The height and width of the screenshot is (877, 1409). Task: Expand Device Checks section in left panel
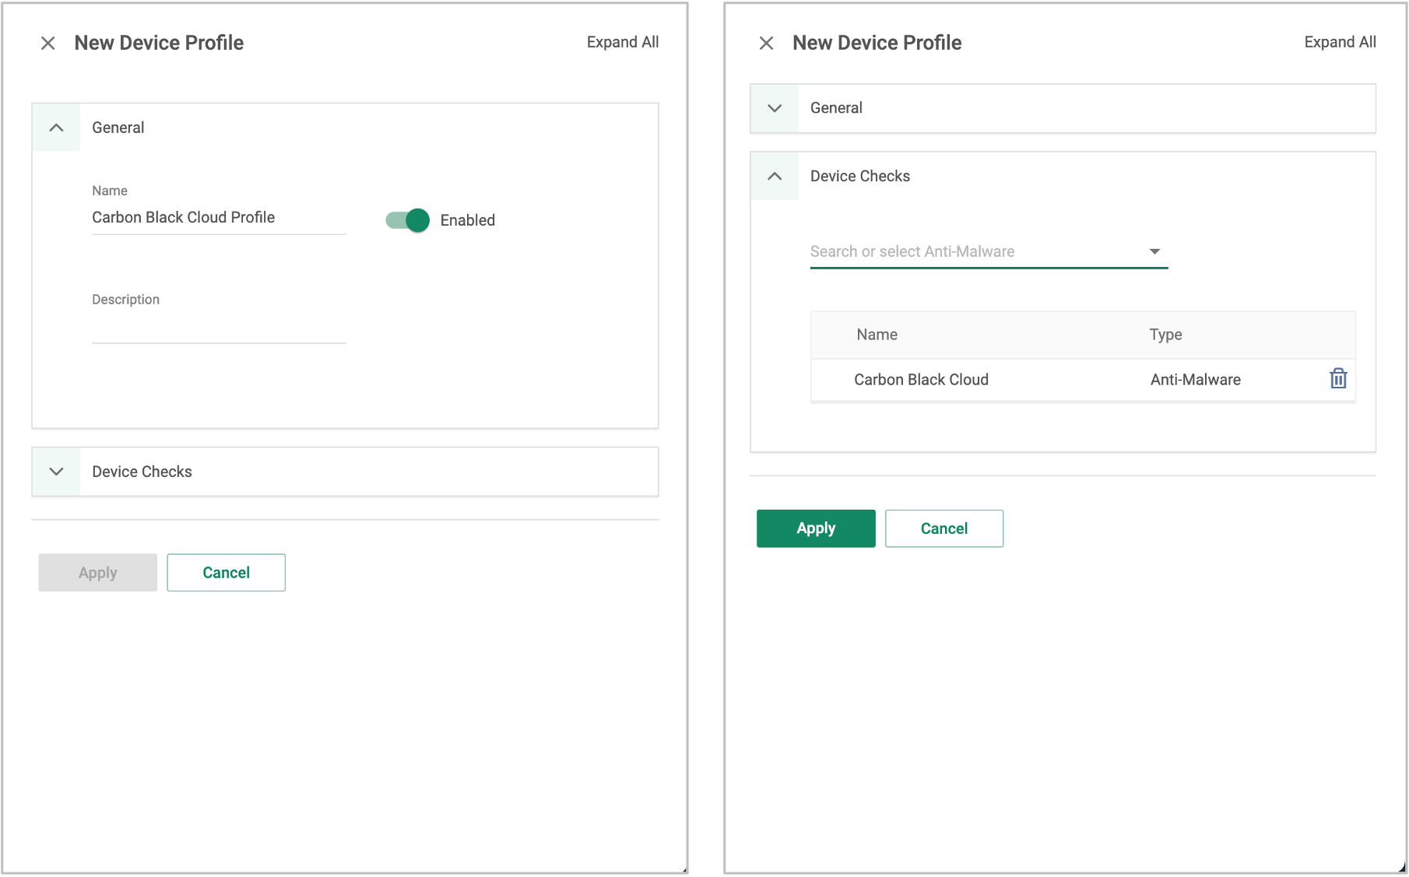(56, 472)
